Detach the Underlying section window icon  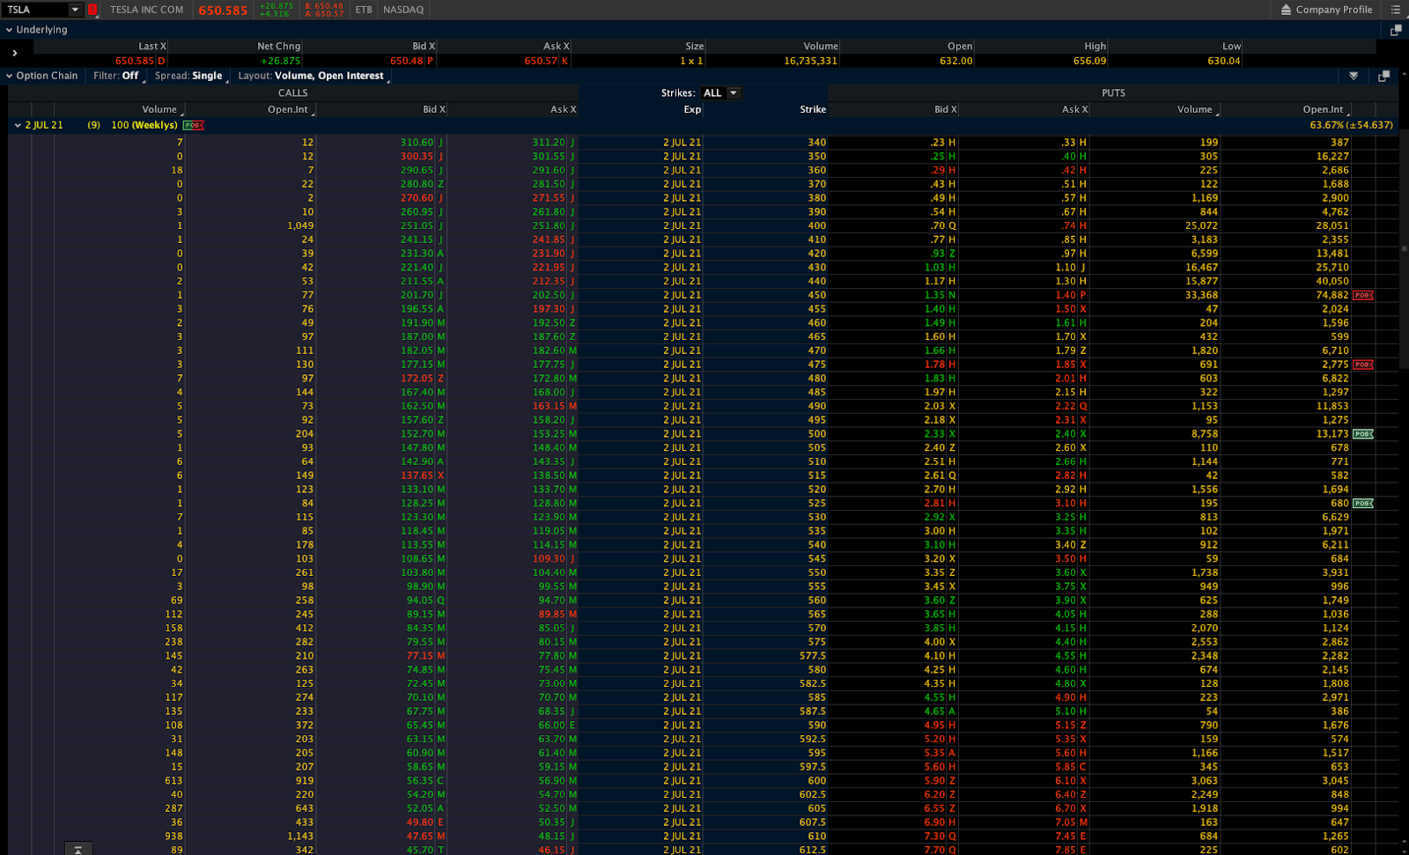1396,30
